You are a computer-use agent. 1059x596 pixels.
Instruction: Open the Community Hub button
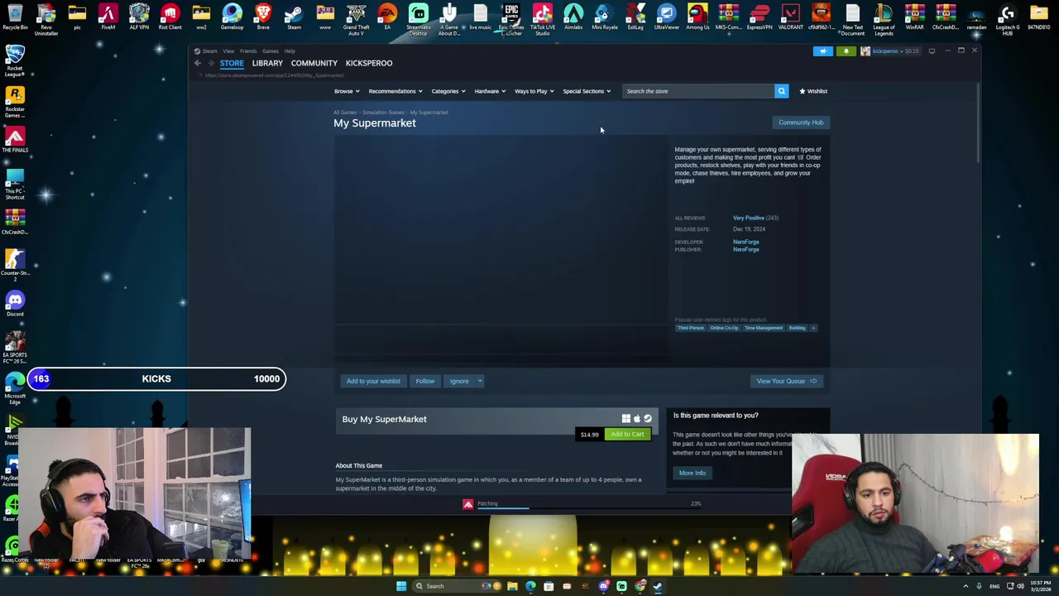[801, 123]
